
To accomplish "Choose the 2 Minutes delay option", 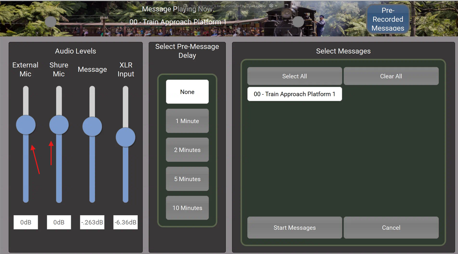I will tap(187, 150).
